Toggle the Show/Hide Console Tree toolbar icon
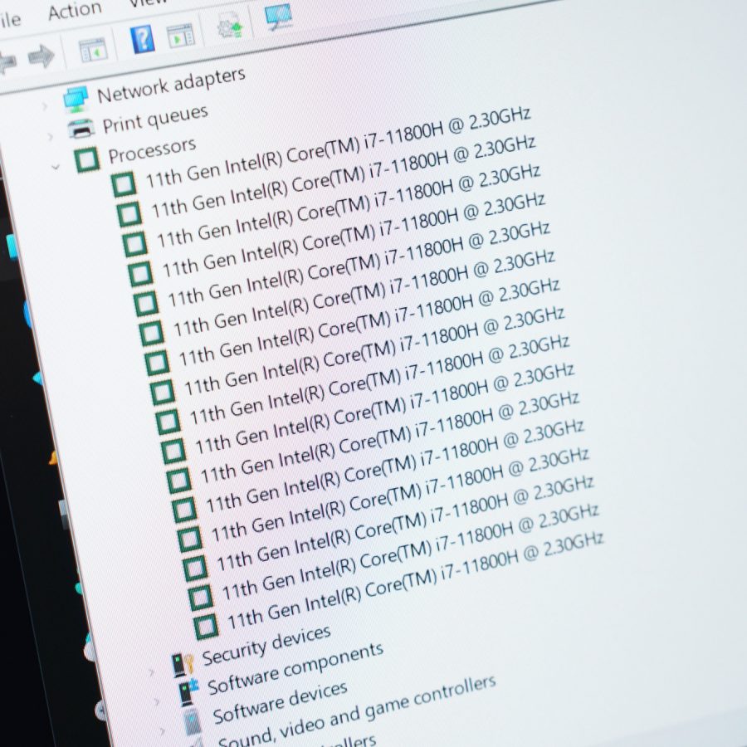747x747 pixels. pyautogui.click(x=91, y=49)
